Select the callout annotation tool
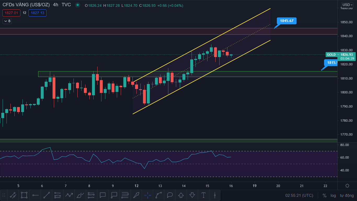 click(x=114, y=195)
